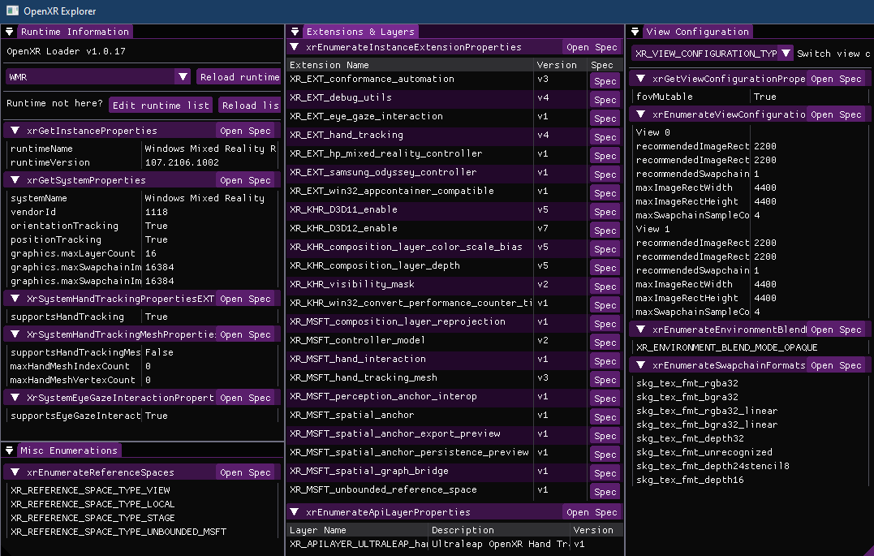Click the Reload runtime button

click(239, 77)
